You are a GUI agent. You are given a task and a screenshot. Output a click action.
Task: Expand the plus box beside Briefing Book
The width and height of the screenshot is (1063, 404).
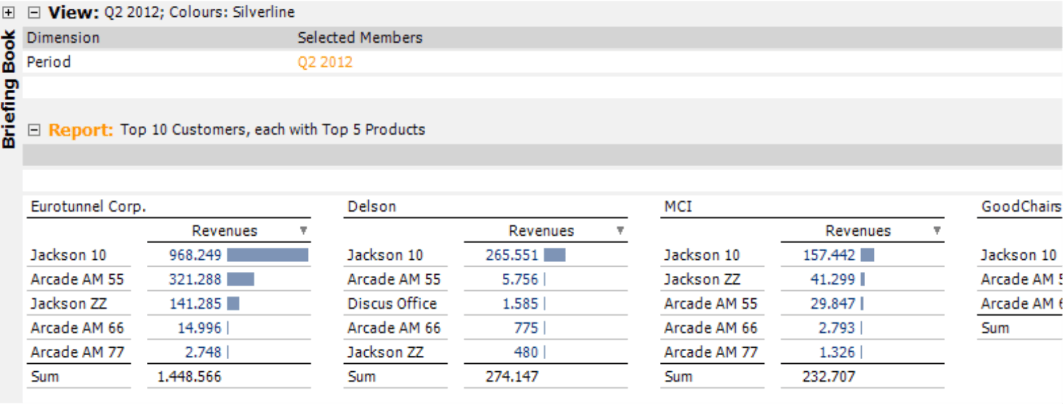click(x=9, y=13)
